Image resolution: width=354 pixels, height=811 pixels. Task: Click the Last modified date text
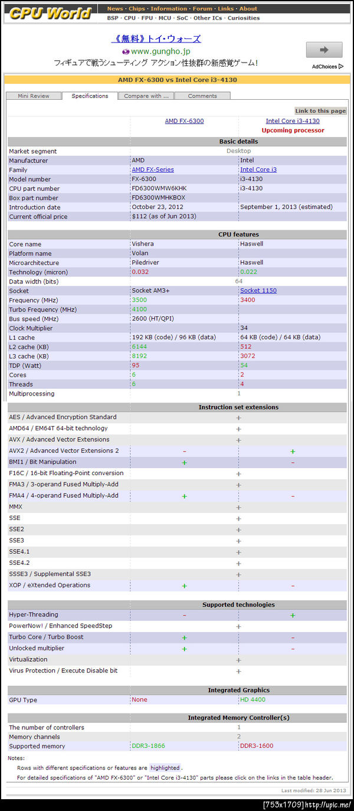pyautogui.click(x=314, y=790)
